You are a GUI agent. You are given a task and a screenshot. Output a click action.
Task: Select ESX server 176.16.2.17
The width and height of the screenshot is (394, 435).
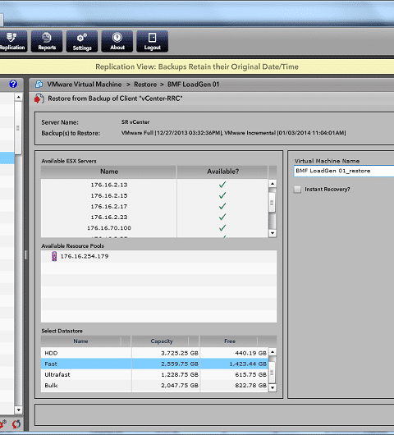pos(109,206)
